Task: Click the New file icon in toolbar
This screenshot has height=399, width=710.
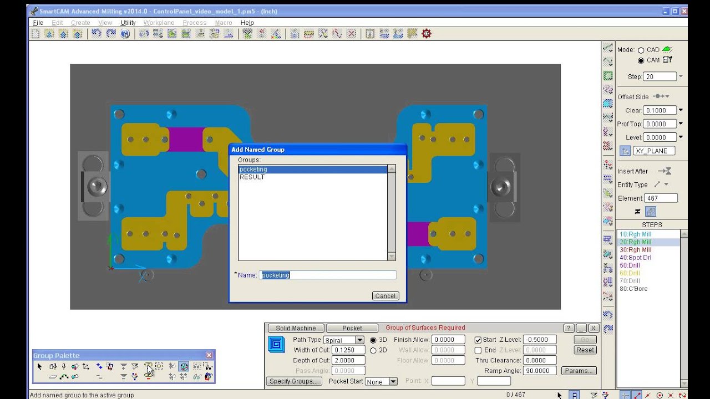Action: (35, 34)
